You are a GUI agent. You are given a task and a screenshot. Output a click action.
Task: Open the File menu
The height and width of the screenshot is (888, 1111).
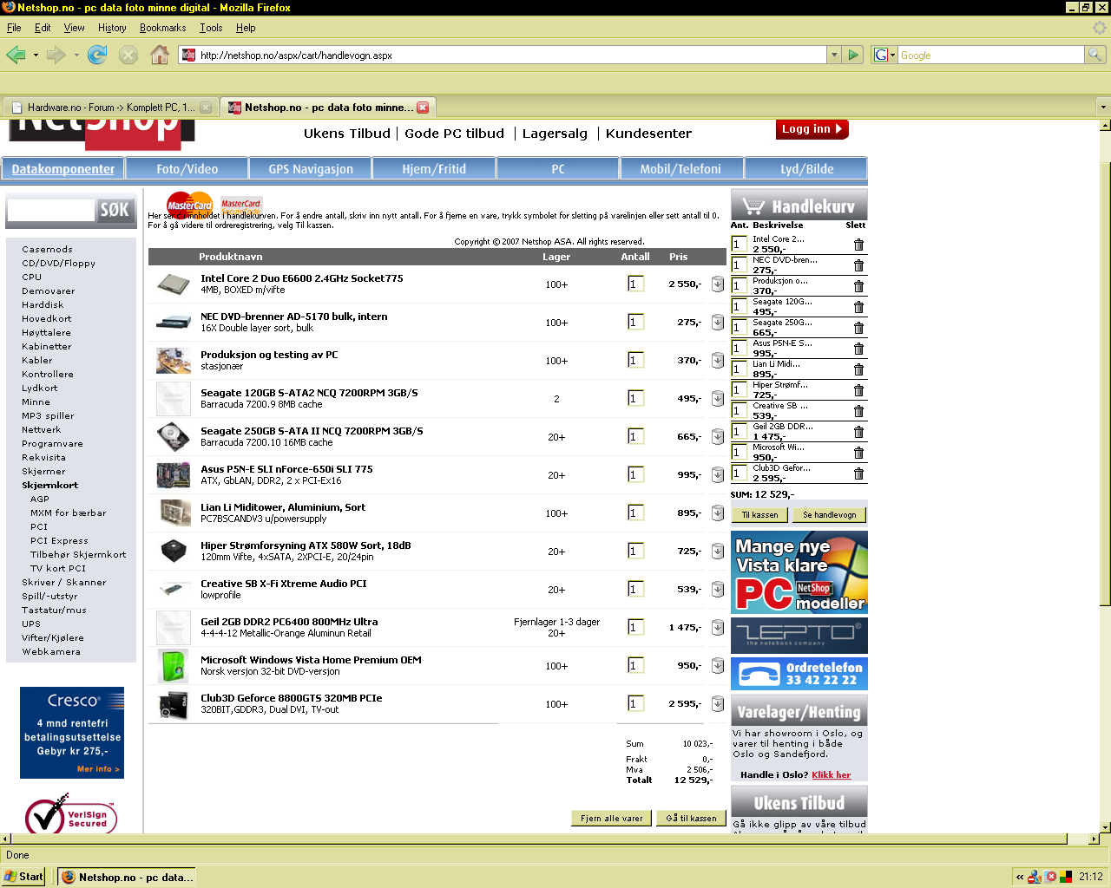coord(14,28)
